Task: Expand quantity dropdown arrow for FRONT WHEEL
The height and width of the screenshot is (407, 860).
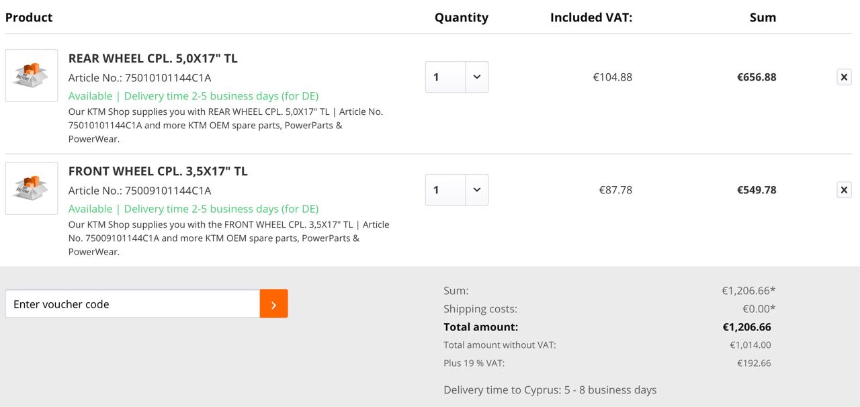Action: pyautogui.click(x=477, y=190)
